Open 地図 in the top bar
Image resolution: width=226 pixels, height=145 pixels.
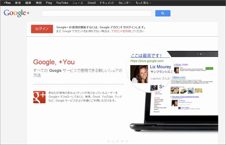click(x=38, y=3)
